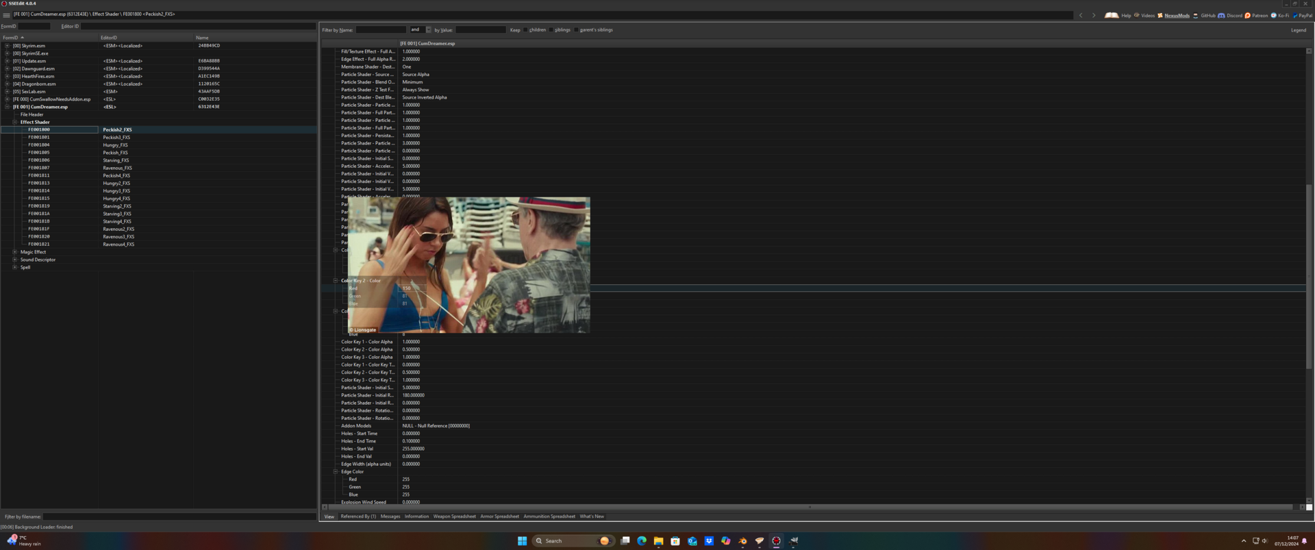Viewport: 1315px width, 550px height.
Task: Select the Ravenous_FXS record row
Action: (158, 168)
